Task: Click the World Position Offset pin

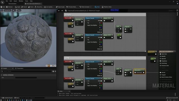Action: [x=160, y=77]
